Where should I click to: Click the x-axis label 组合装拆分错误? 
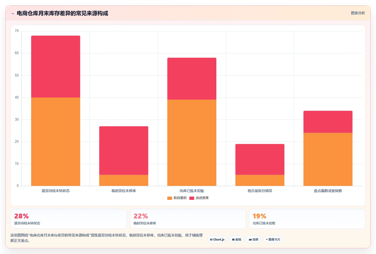(x=260, y=191)
